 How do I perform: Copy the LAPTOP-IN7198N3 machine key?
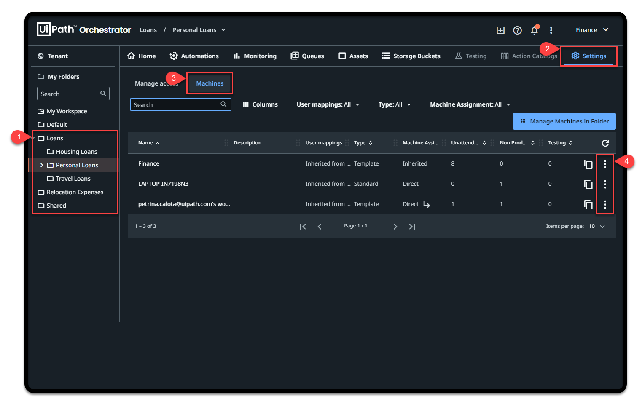tap(588, 184)
